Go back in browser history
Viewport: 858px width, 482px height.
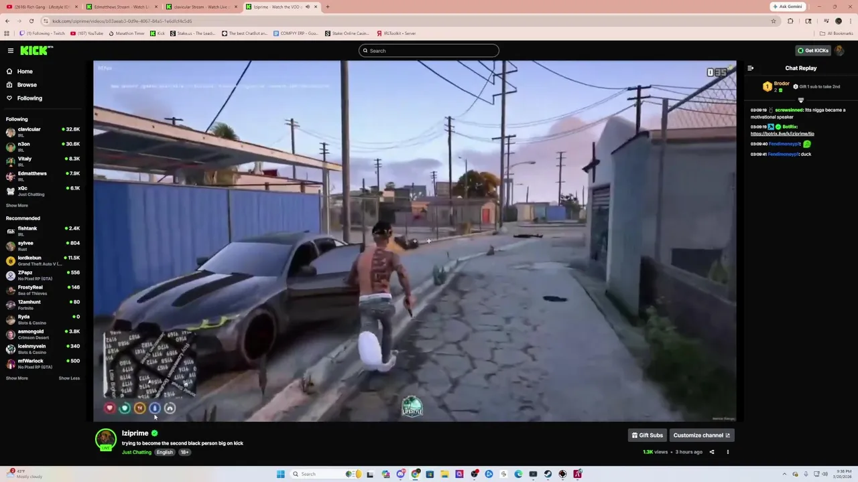coord(7,21)
